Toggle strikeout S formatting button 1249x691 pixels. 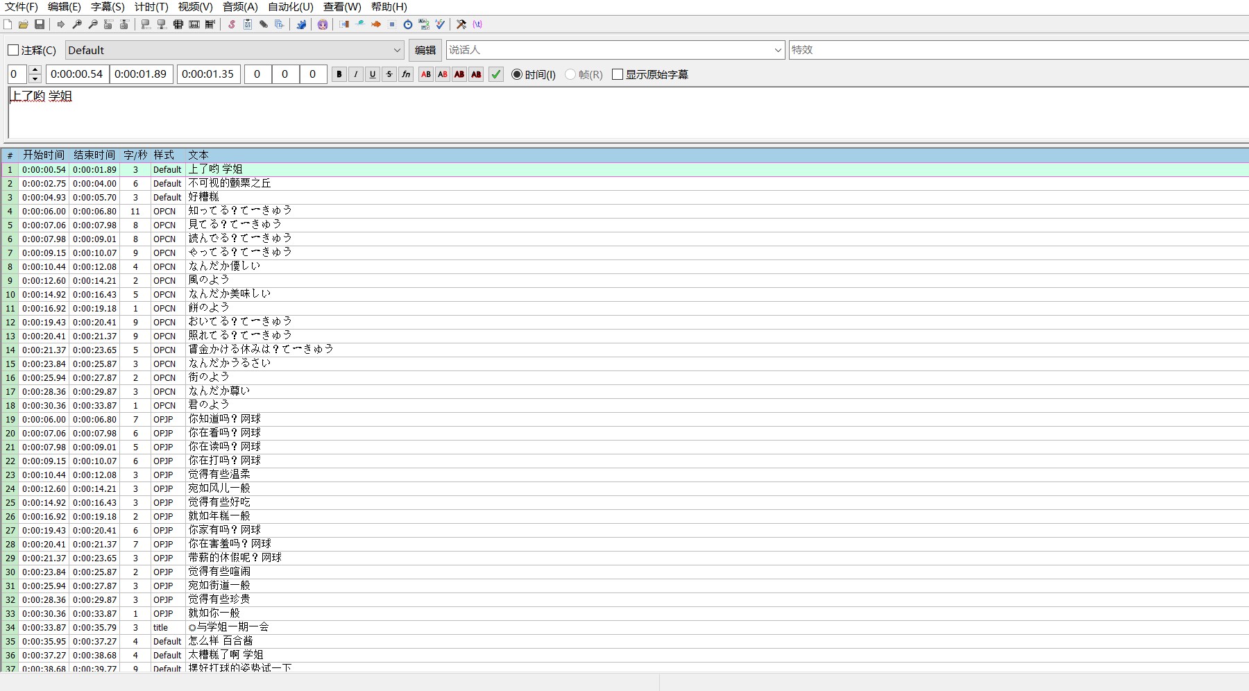389,74
